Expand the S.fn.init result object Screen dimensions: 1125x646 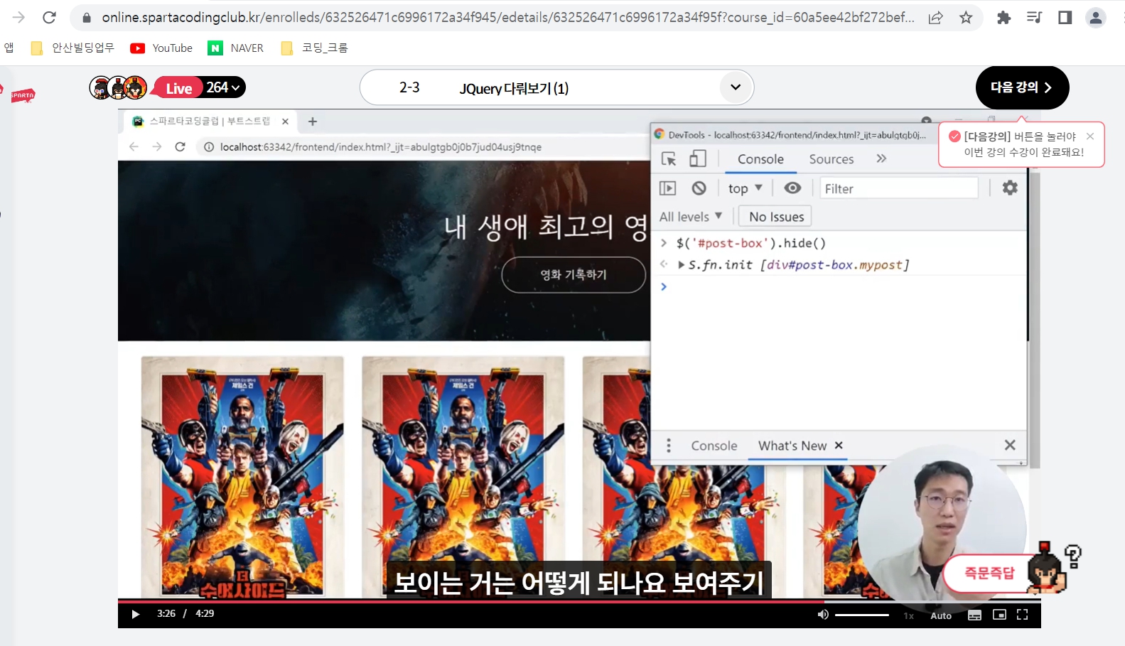682,265
